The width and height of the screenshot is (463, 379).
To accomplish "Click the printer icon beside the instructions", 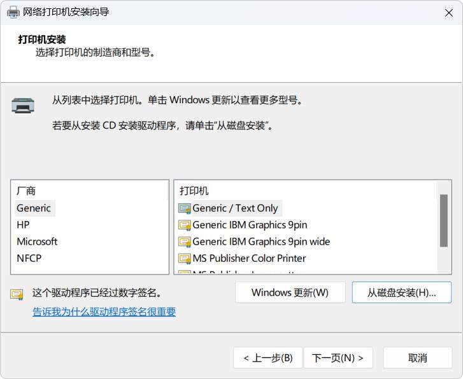I will [23, 105].
